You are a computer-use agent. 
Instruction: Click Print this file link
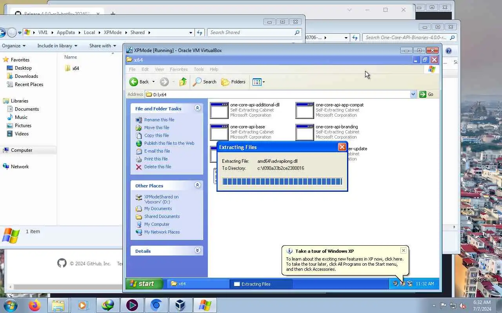click(156, 159)
